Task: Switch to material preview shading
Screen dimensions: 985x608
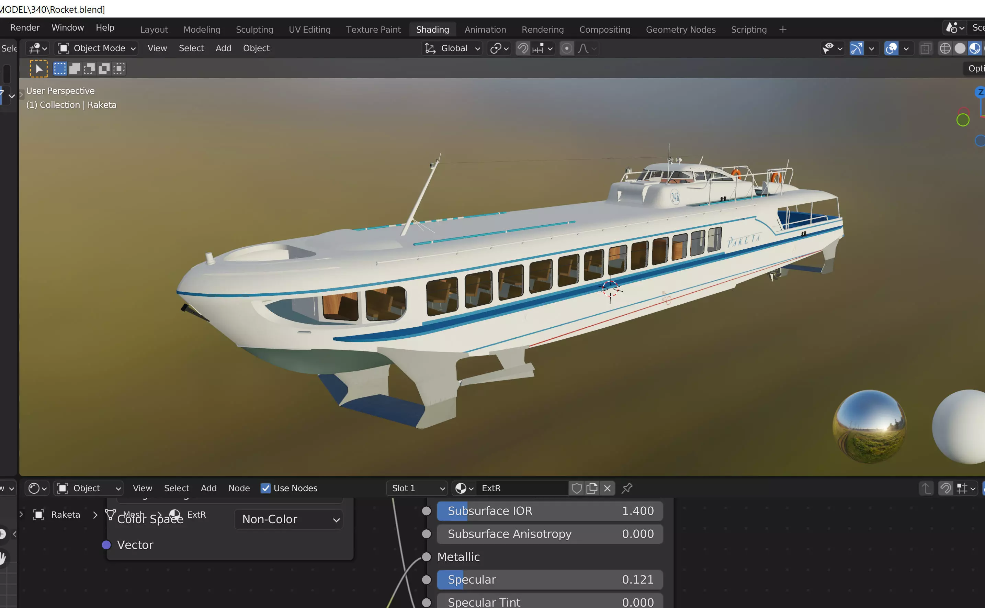Action: [975, 49]
